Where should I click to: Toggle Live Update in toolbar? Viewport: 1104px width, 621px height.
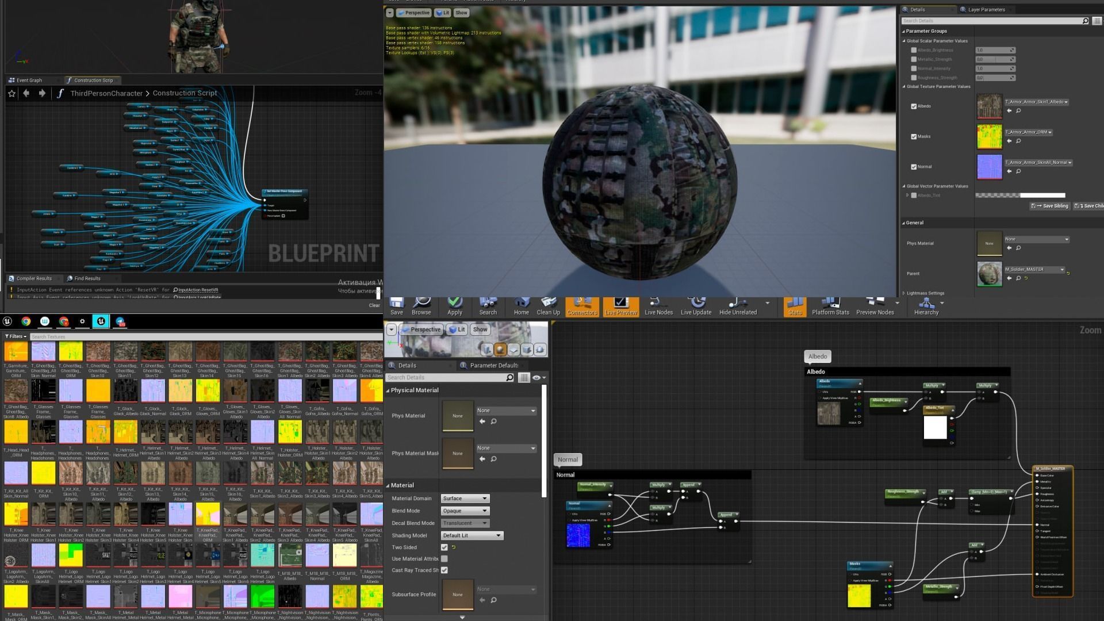696,305
